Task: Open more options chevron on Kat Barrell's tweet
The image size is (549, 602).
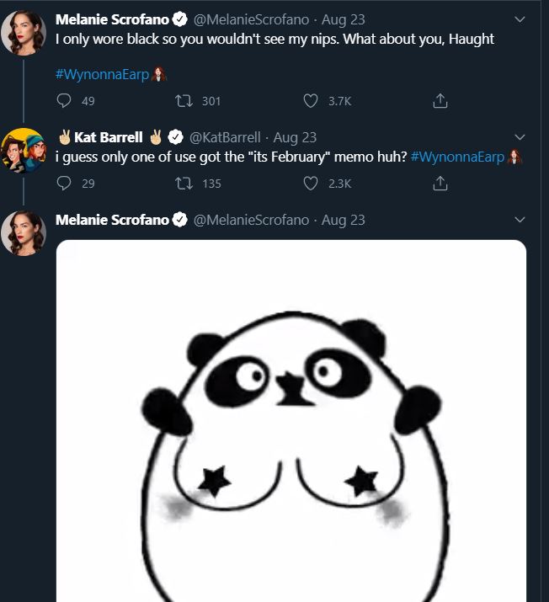Action: tap(520, 137)
